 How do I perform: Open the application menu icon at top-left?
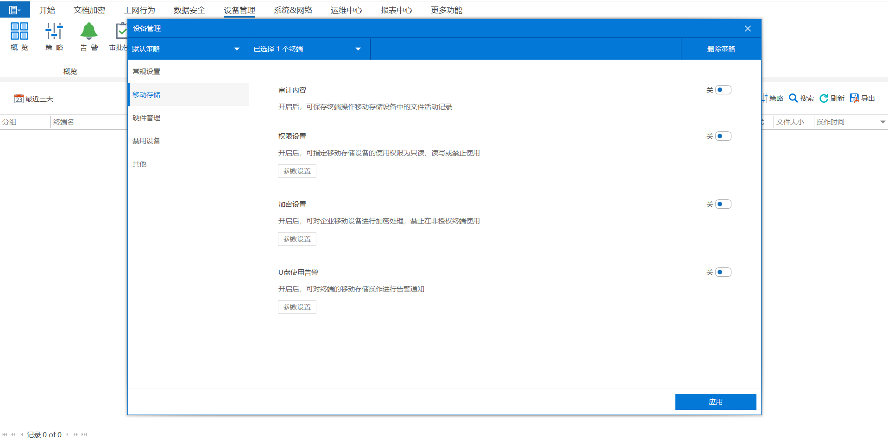click(14, 10)
